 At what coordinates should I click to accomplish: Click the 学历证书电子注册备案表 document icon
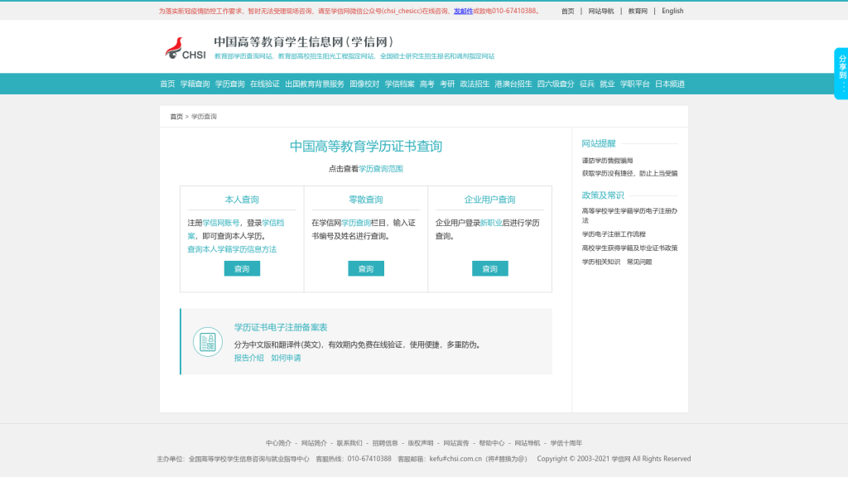[208, 342]
